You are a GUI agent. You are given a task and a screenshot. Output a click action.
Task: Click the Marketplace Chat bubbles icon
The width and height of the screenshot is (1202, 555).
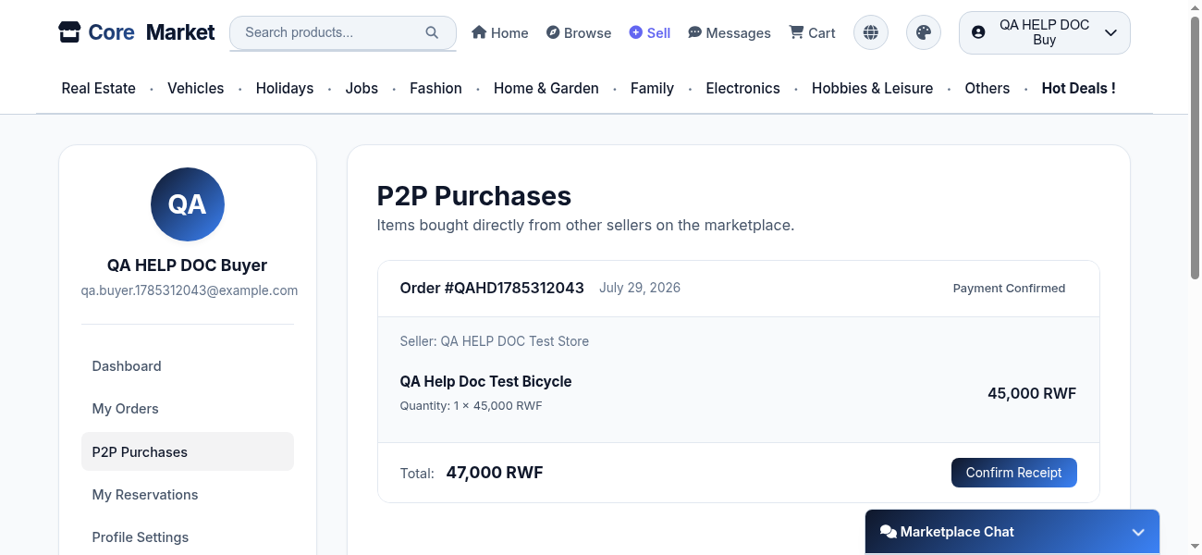pyautogui.click(x=889, y=532)
